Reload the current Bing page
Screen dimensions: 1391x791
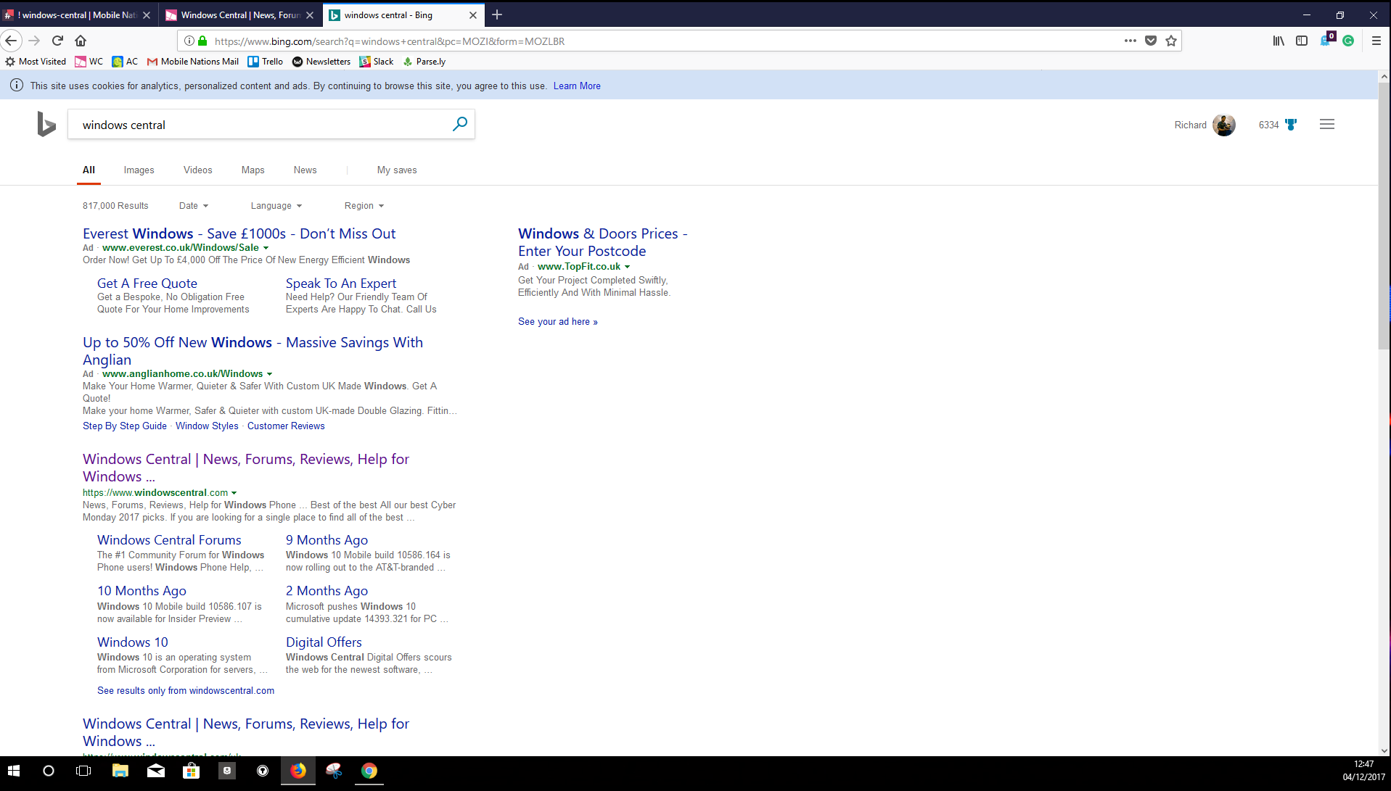pyautogui.click(x=57, y=41)
